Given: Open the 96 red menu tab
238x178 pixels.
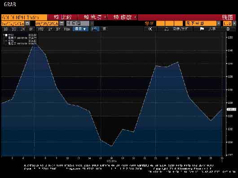Looking at the screenshot, I should pyautogui.click(x=93, y=17).
